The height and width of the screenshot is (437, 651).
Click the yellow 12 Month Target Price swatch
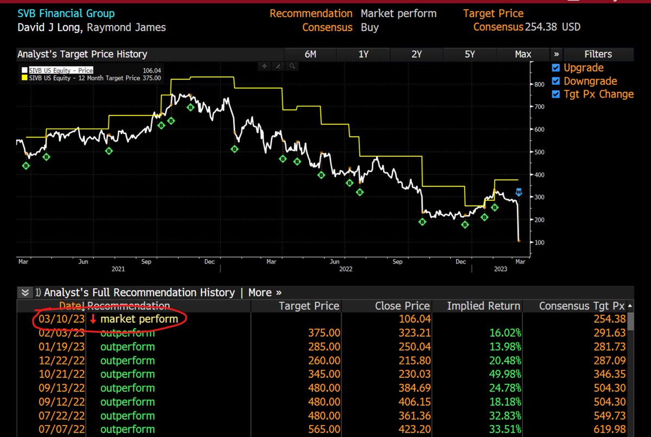pyautogui.click(x=24, y=78)
